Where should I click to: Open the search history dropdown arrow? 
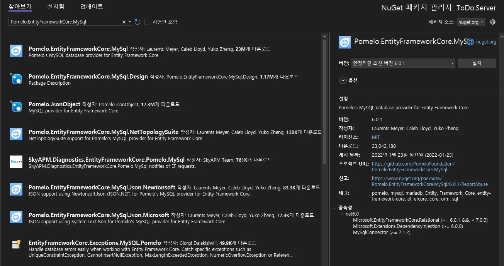pyautogui.click(x=130, y=22)
